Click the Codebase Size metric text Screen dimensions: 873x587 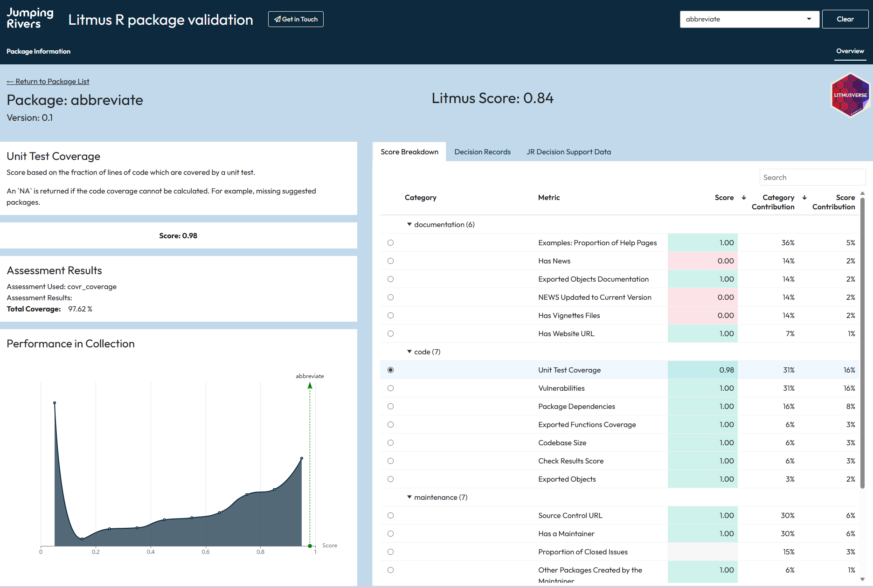pos(562,443)
